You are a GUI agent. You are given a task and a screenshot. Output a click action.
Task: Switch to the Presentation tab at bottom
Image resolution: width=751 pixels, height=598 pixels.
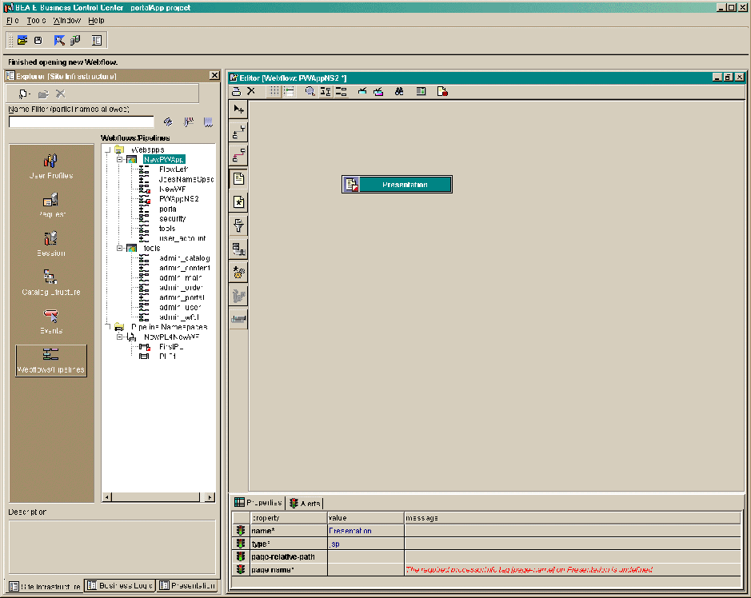click(x=187, y=585)
